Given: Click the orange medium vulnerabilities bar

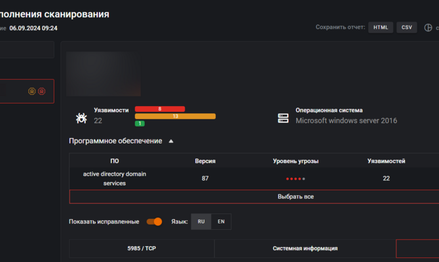Looking at the screenshot, I should click(175, 116).
